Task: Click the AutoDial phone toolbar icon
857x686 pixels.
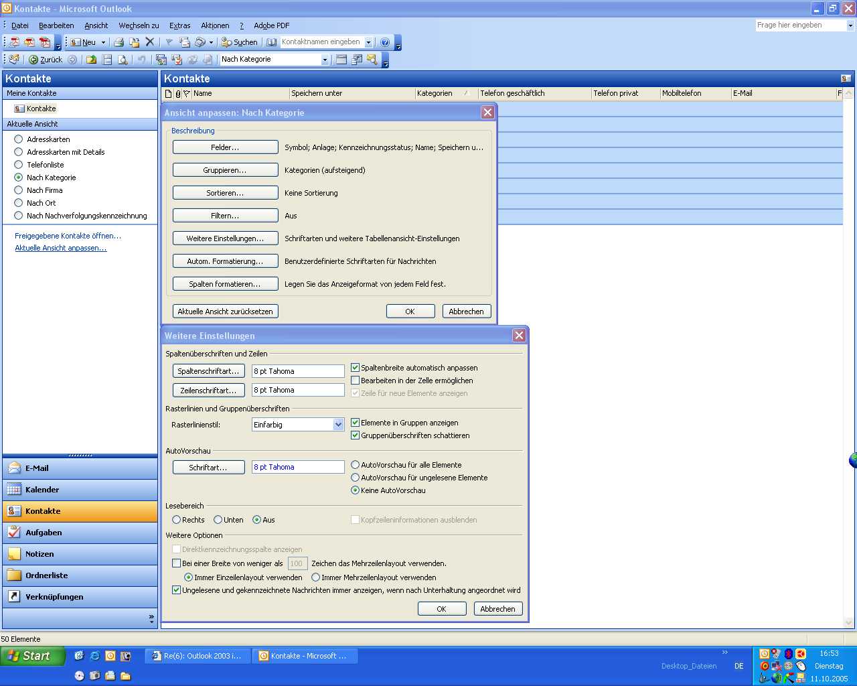Action: (x=200, y=42)
